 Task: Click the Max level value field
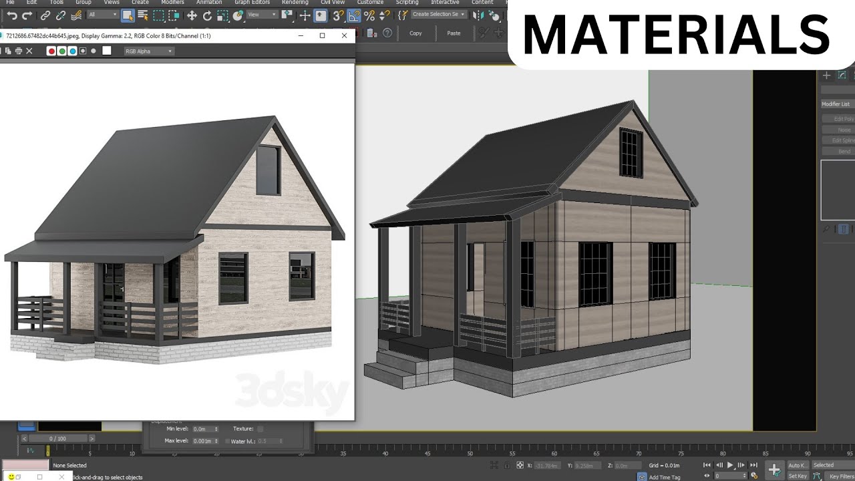[202, 441]
